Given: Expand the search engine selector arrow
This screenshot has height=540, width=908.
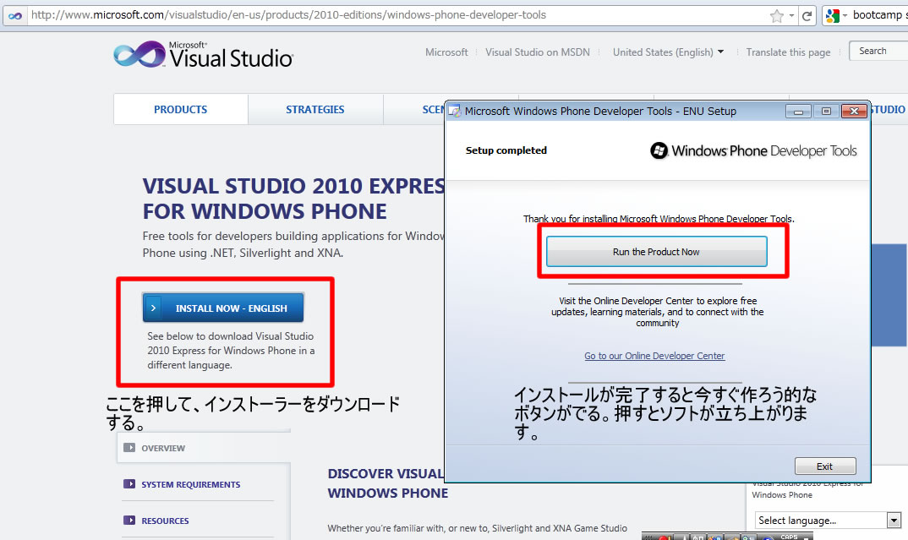Looking at the screenshot, I should 845,15.
